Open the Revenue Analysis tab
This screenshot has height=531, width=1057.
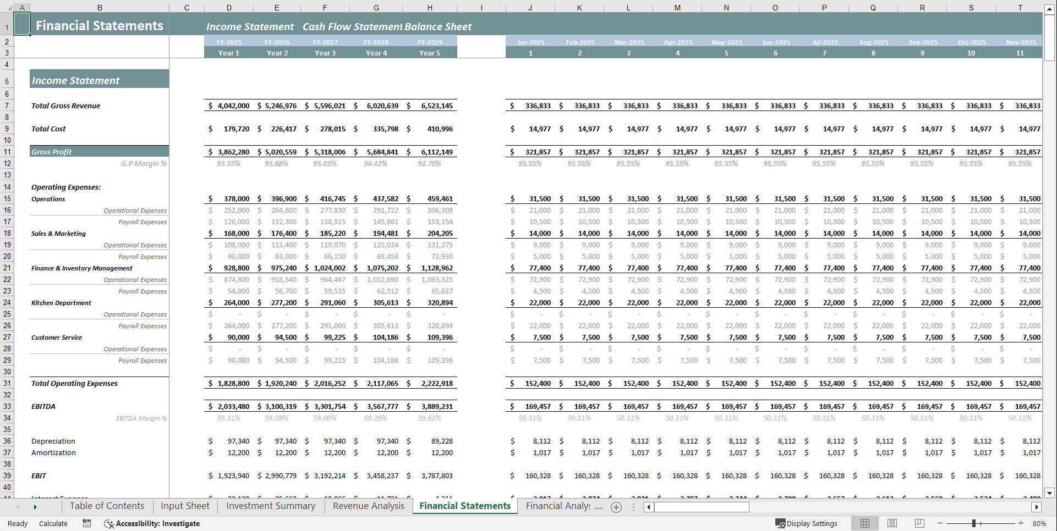368,506
